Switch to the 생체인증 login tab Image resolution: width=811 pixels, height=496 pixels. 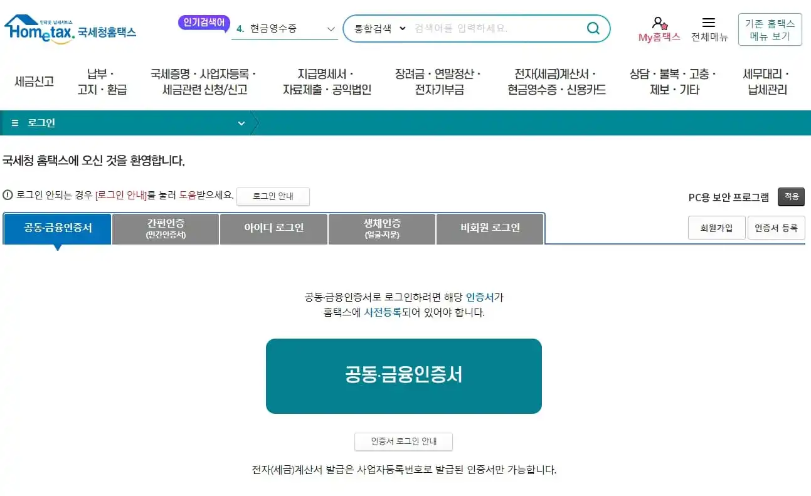pyautogui.click(x=381, y=228)
